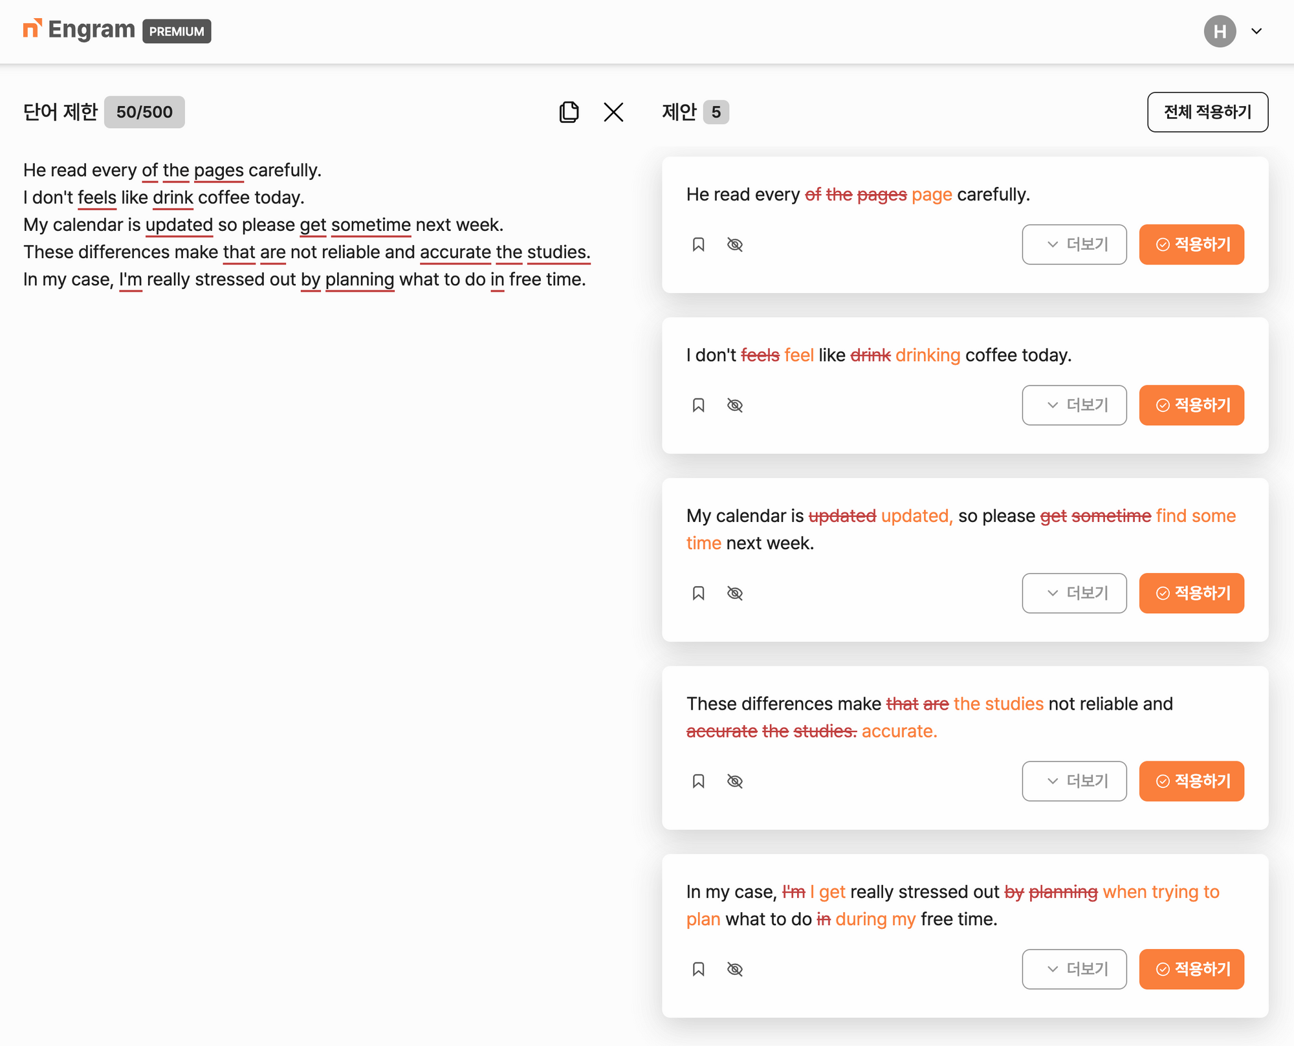
Task: Bookmark the 'I don't feel like drinking' suggestion
Action: [x=698, y=406]
